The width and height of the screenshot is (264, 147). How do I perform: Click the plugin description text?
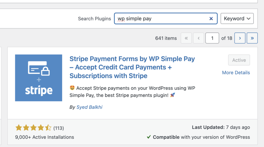coord(132,92)
